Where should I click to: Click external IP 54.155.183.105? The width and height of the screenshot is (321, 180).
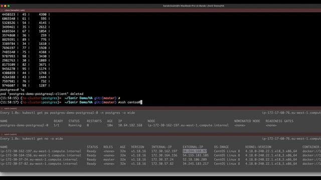[x=196, y=155]
